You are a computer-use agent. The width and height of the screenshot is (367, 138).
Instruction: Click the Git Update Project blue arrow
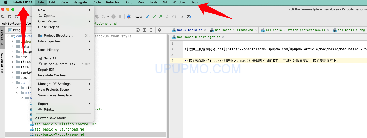coord(147,17)
